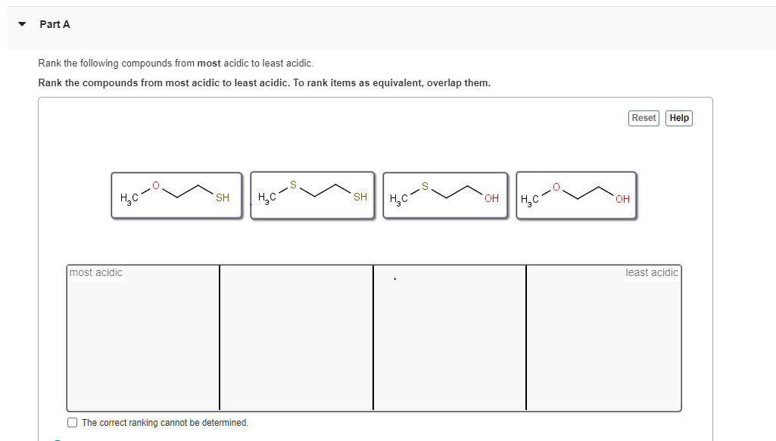The width and height of the screenshot is (776, 441).
Task: Click the O atom in the first structure
Action: click(156, 185)
